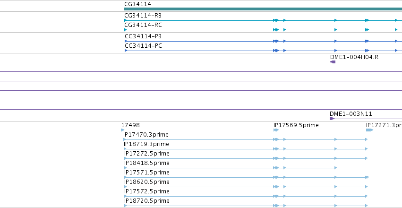Click the IP17571.5prime end double arrow
The width and height of the screenshot is (402, 208).
(x=367, y=177)
